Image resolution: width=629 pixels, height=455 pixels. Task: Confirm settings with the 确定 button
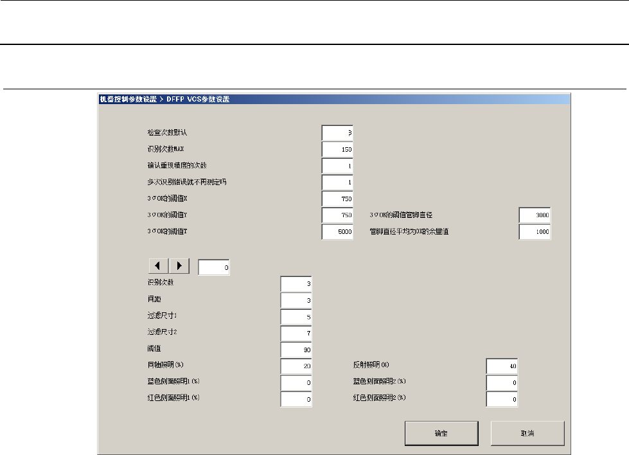441,433
